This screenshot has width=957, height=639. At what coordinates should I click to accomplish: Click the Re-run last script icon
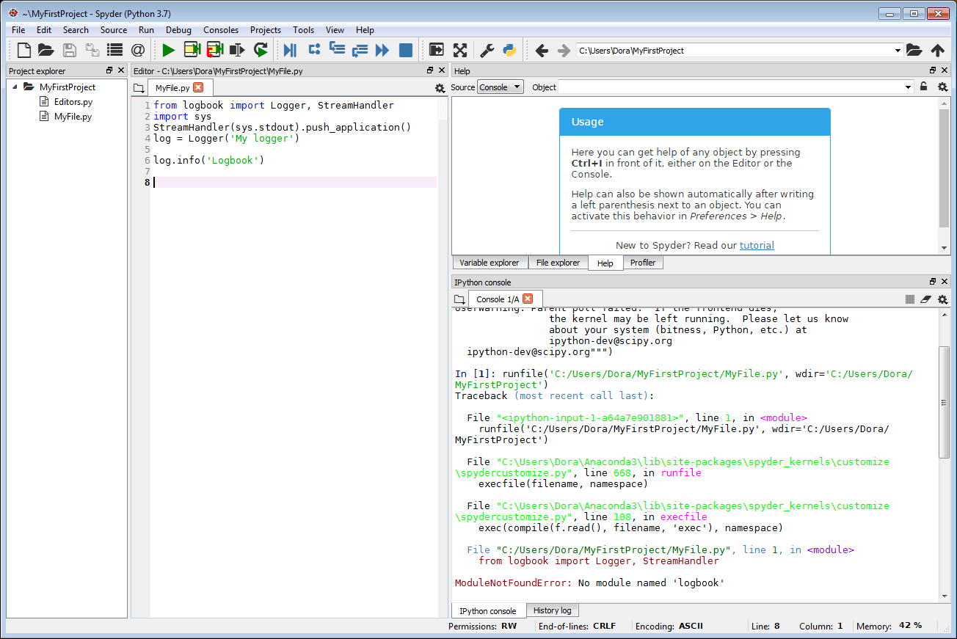pyautogui.click(x=261, y=50)
